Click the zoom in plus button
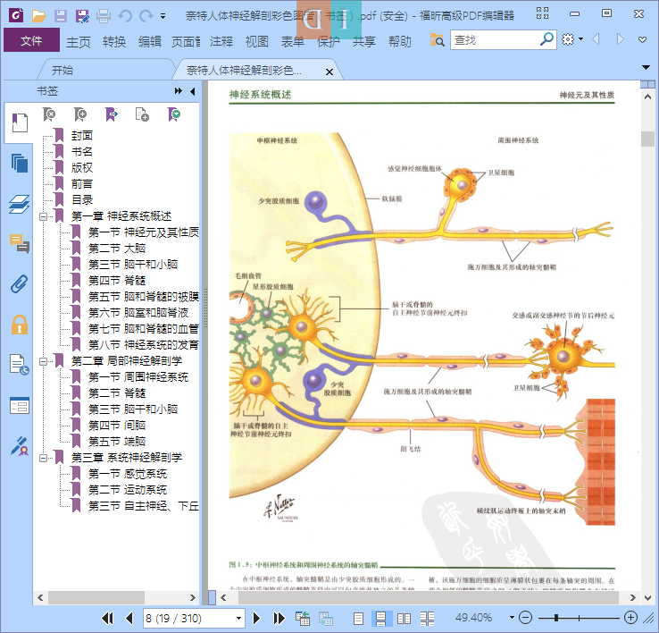This screenshot has height=633, width=659. tap(630, 618)
